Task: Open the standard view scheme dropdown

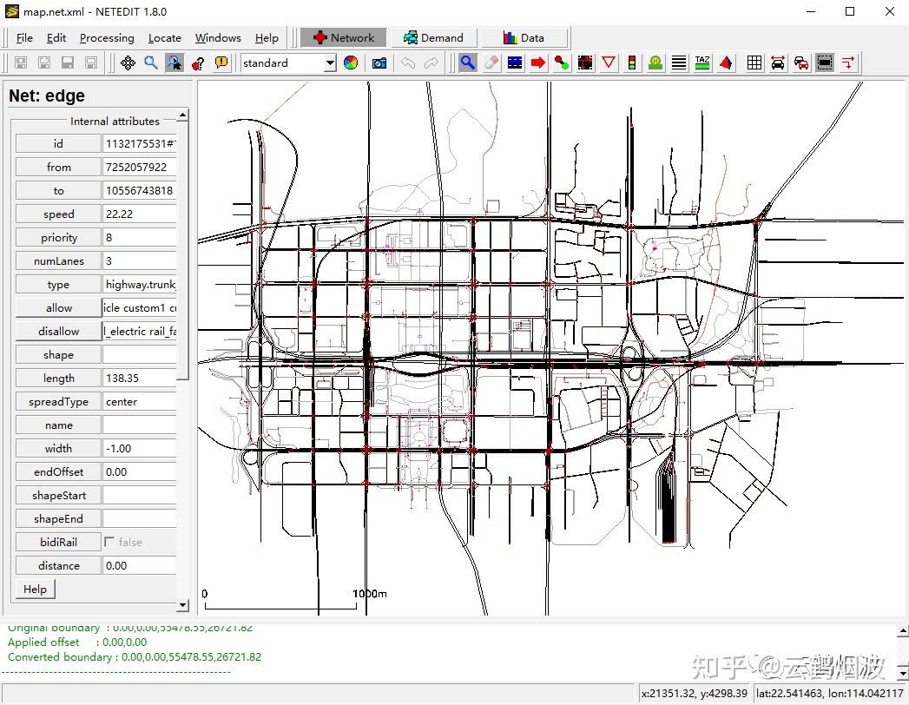Action: click(x=330, y=63)
